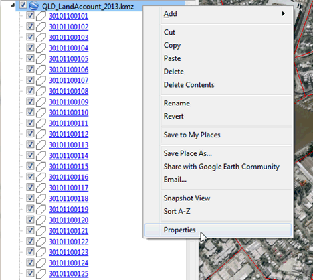Select Paste in the context menu
313x280 pixels.
[226, 58]
